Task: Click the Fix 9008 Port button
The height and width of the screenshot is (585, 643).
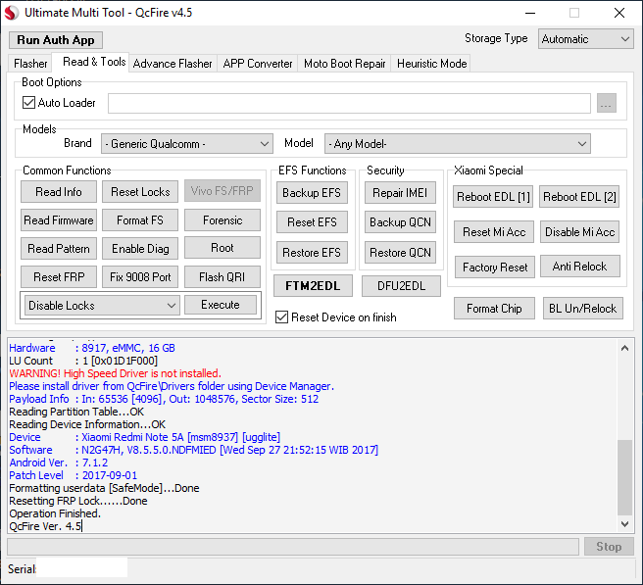Action: 140,276
